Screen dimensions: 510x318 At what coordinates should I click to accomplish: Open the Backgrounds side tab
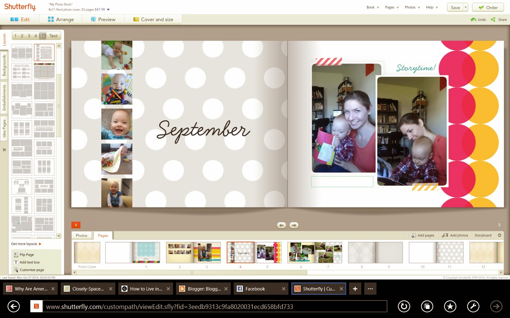click(4, 65)
